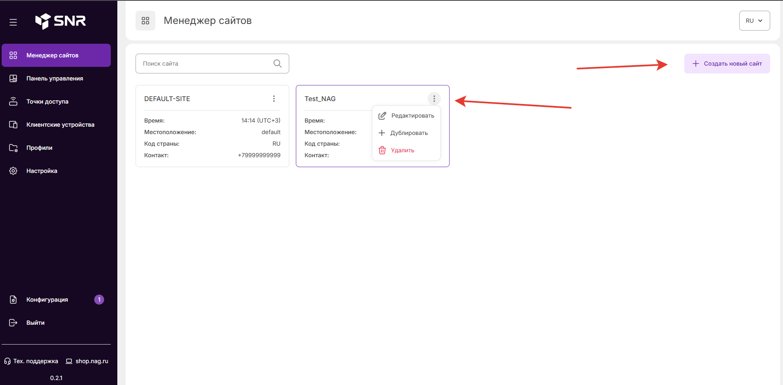Screen dimensions: 783x385
Task: Collapse sidebar with hamburger menu icon
Action: (x=13, y=22)
